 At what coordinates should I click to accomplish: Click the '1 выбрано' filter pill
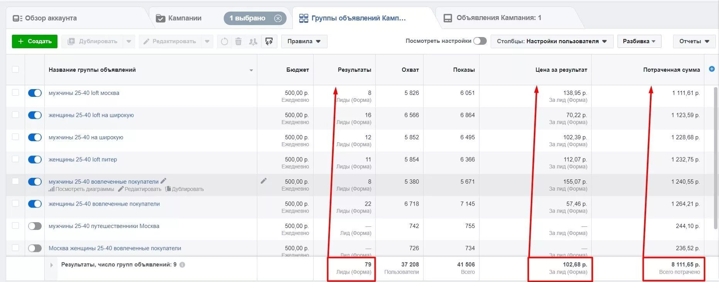(x=255, y=18)
